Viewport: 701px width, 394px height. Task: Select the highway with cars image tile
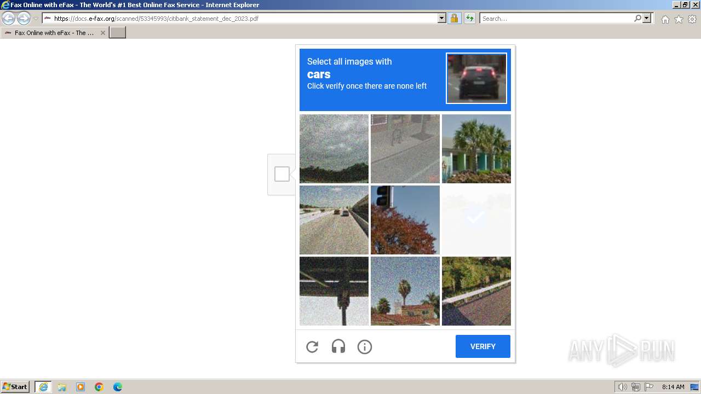click(334, 220)
